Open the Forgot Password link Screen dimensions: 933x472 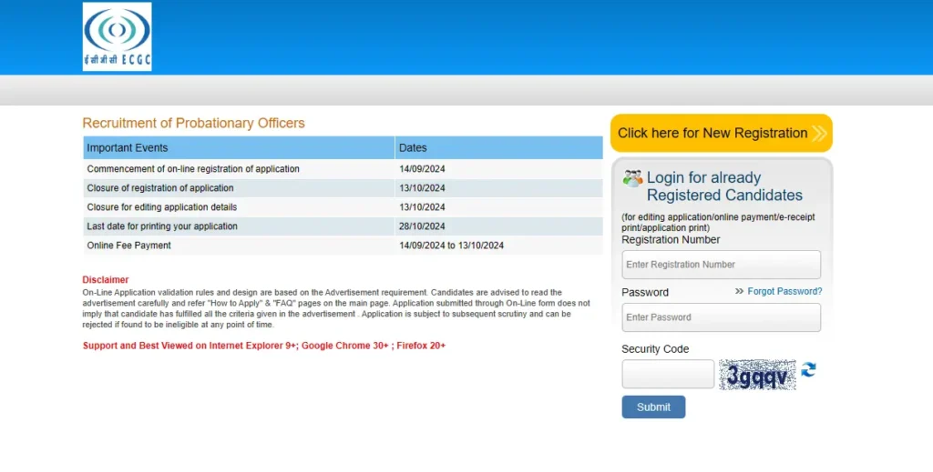(x=784, y=292)
